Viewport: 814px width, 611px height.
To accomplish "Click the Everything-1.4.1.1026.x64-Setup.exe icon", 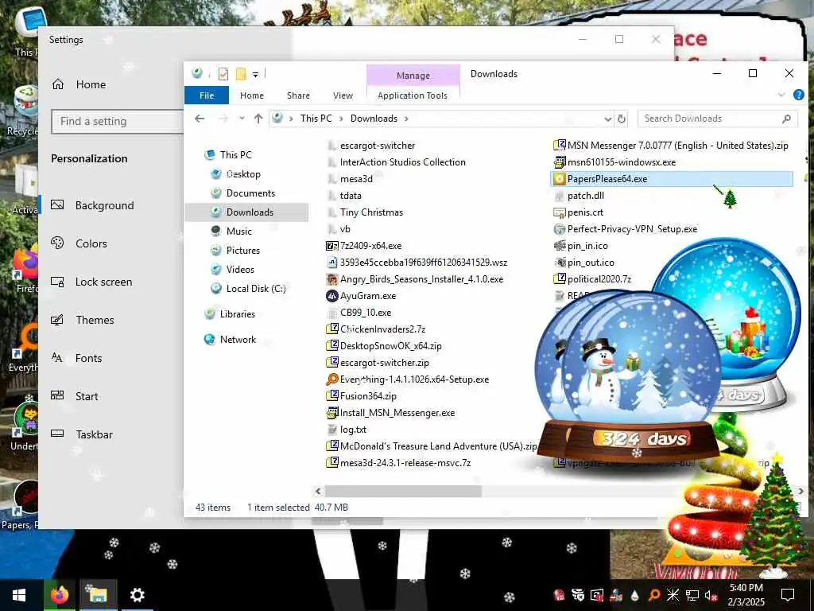I will coord(331,379).
